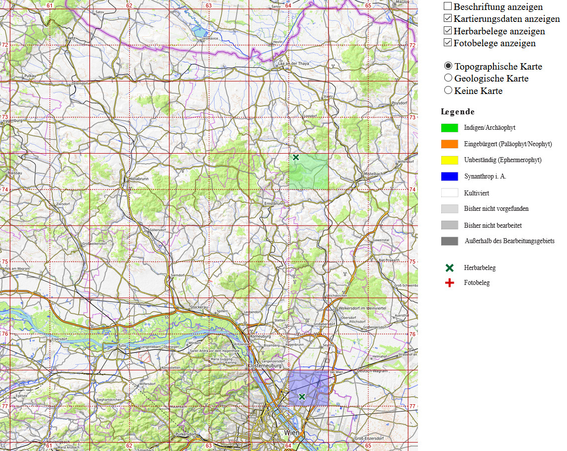Image resolution: width=567 pixels, height=451 pixels.
Task: Click the yellow Unbeständig legend swatch
Action: coord(449,160)
